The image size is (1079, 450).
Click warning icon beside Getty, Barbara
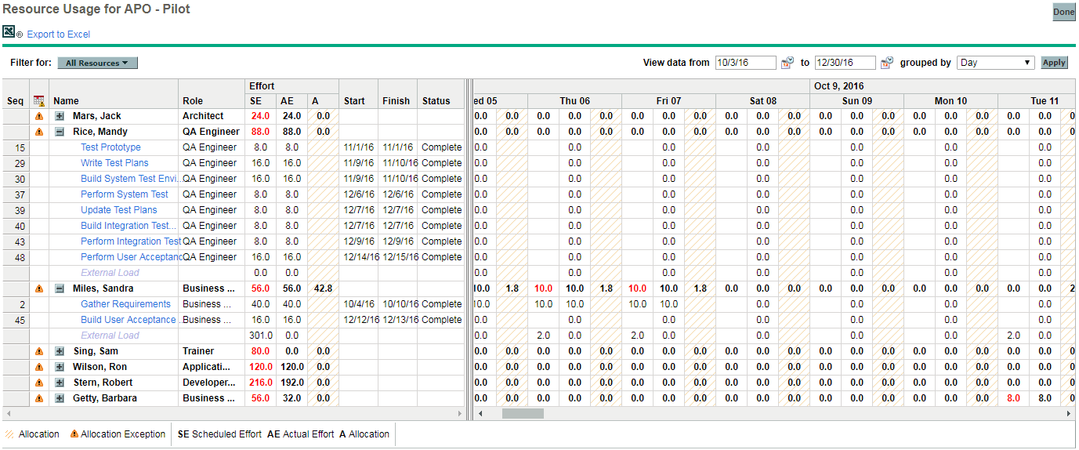(x=39, y=398)
